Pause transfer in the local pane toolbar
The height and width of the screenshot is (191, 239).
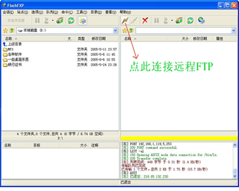point(37,21)
